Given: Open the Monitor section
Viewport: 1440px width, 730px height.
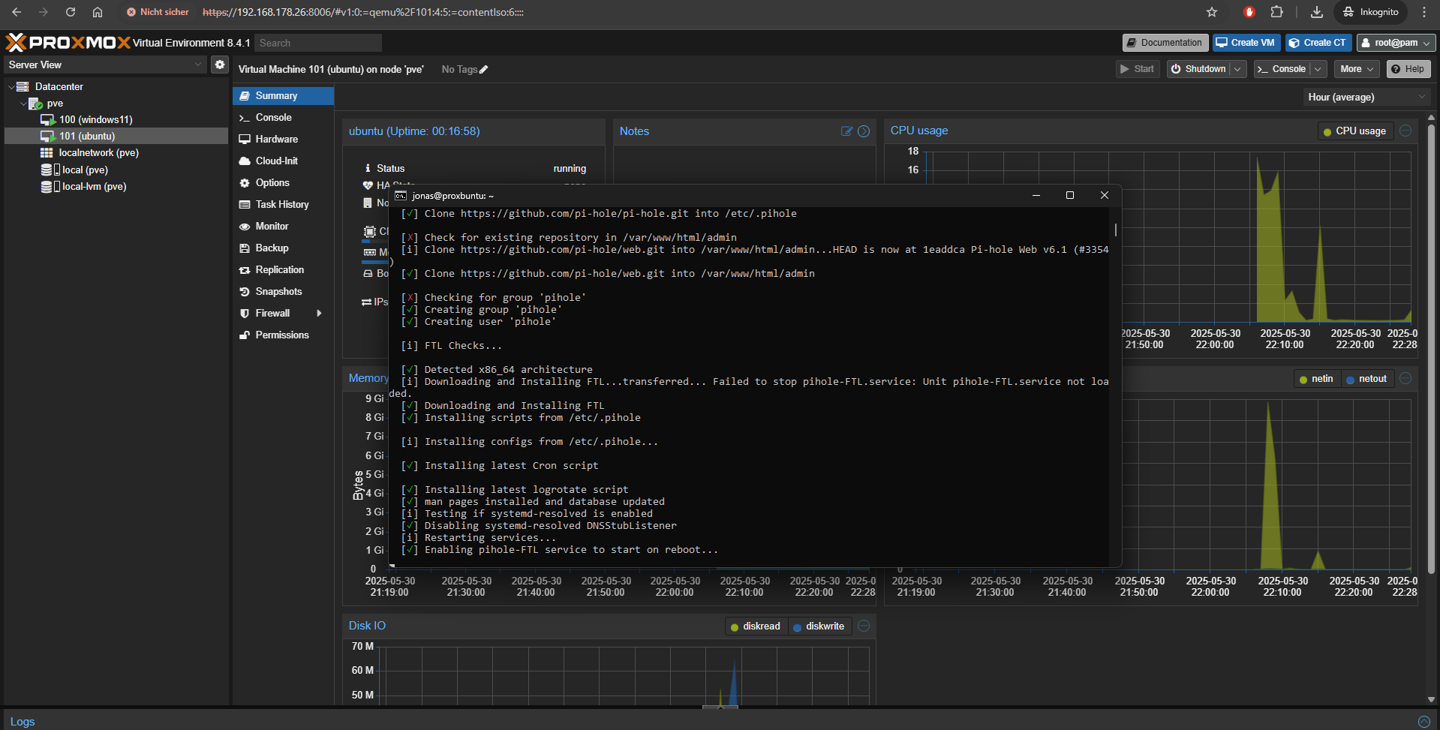Looking at the screenshot, I should pyautogui.click(x=284, y=227).
